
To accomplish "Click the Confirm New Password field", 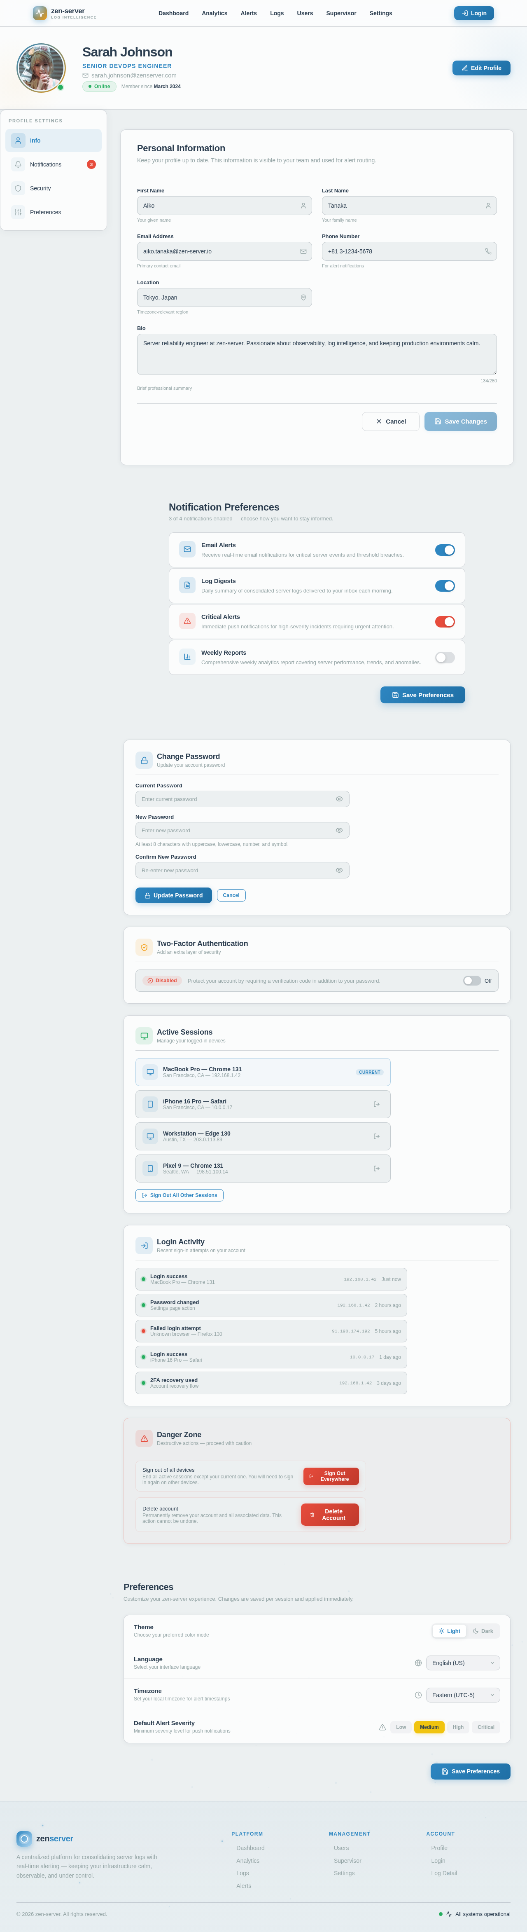I will point(242,871).
